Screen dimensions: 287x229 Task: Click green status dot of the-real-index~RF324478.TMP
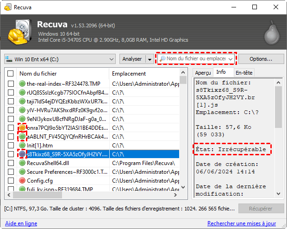(22, 83)
